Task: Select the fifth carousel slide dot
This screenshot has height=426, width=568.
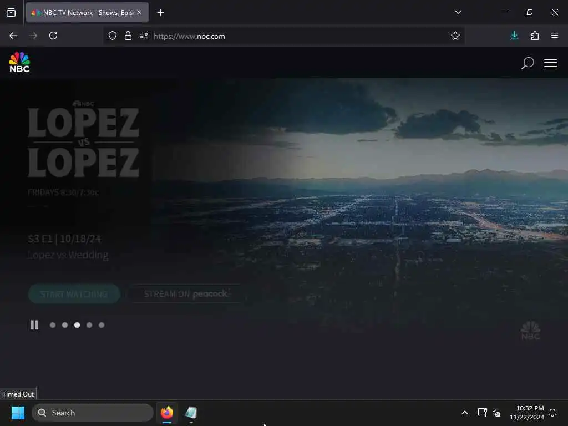Action: (x=102, y=325)
